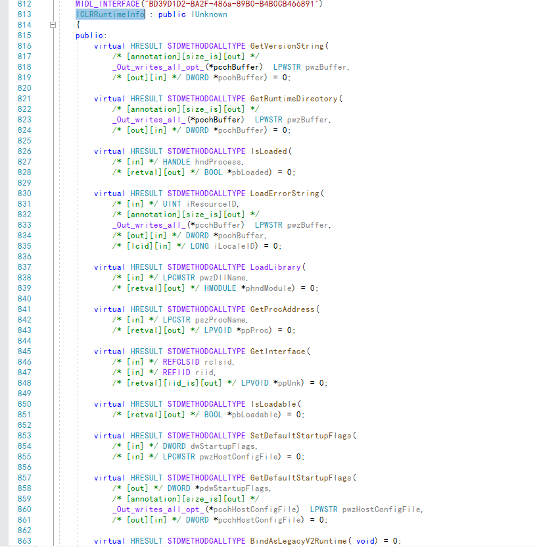Click the REFIID type name
Image resolution: width=539 pixels, height=547 pixels.
176,373
